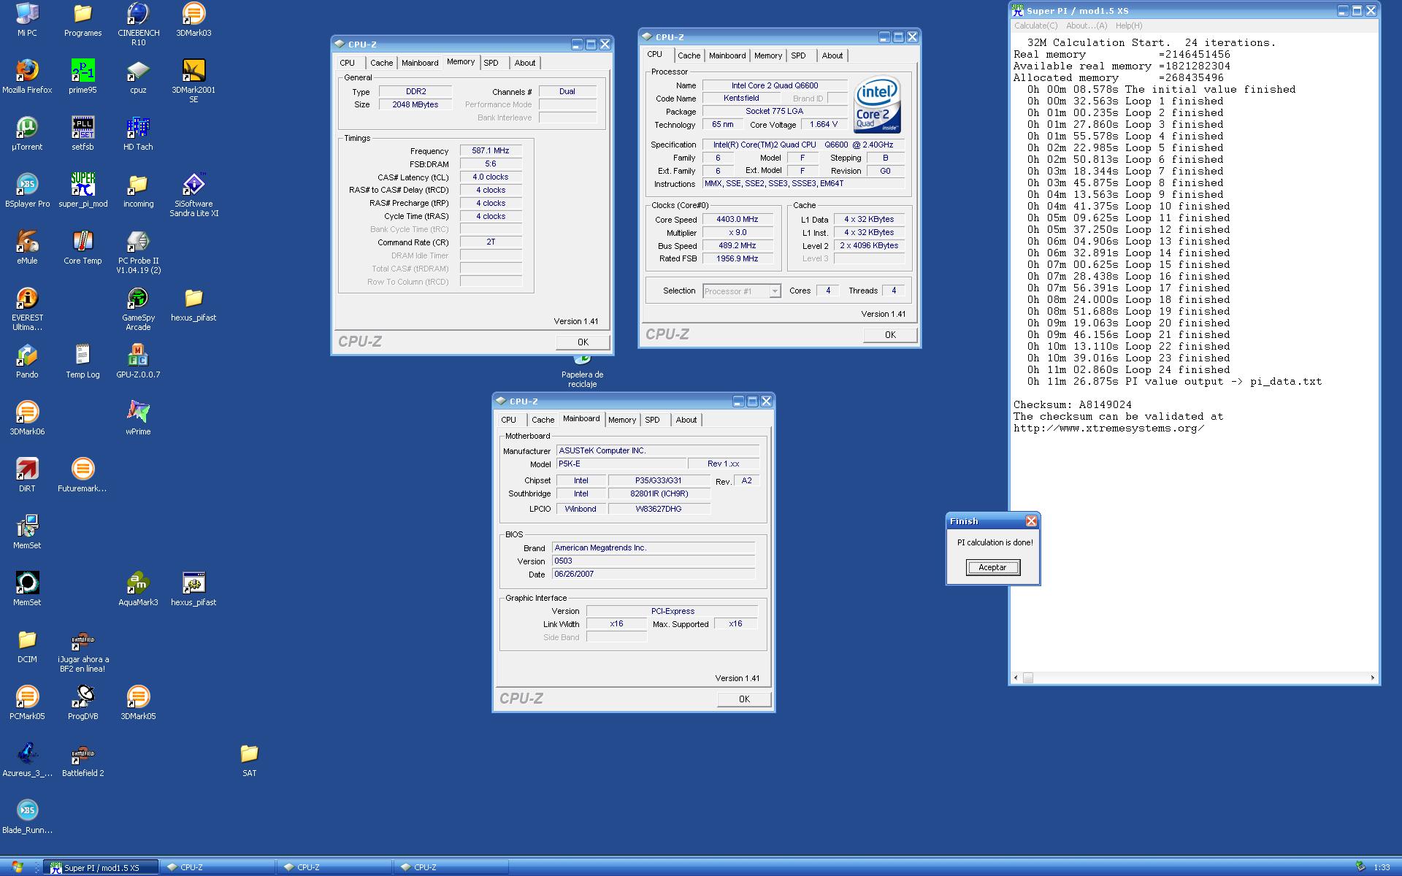Launch prime95 desktop icon

(83, 71)
